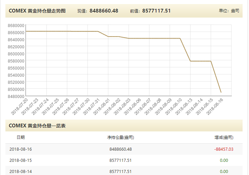Click the 单位: 盎司 unit label
The height and width of the screenshot is (175, 249).
[x=229, y=10]
